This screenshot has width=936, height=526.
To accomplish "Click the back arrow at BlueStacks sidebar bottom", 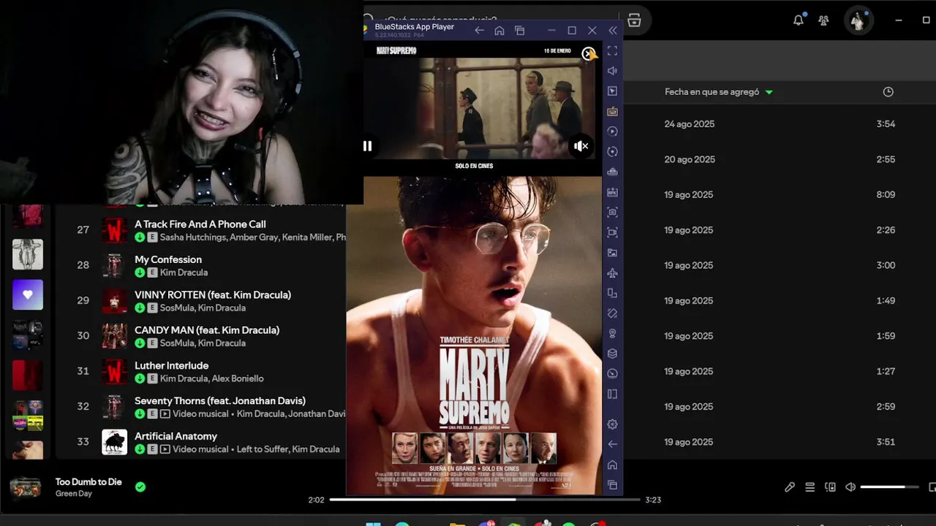I will (613, 444).
